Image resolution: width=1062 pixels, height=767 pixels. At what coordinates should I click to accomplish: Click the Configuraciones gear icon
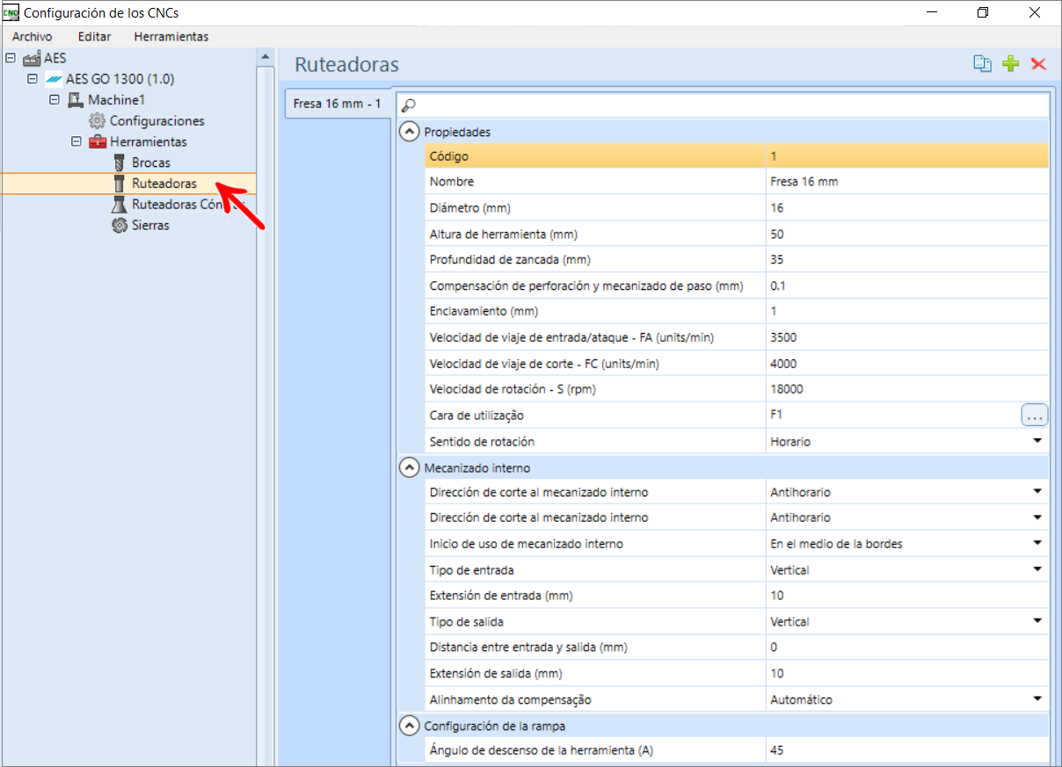click(97, 120)
